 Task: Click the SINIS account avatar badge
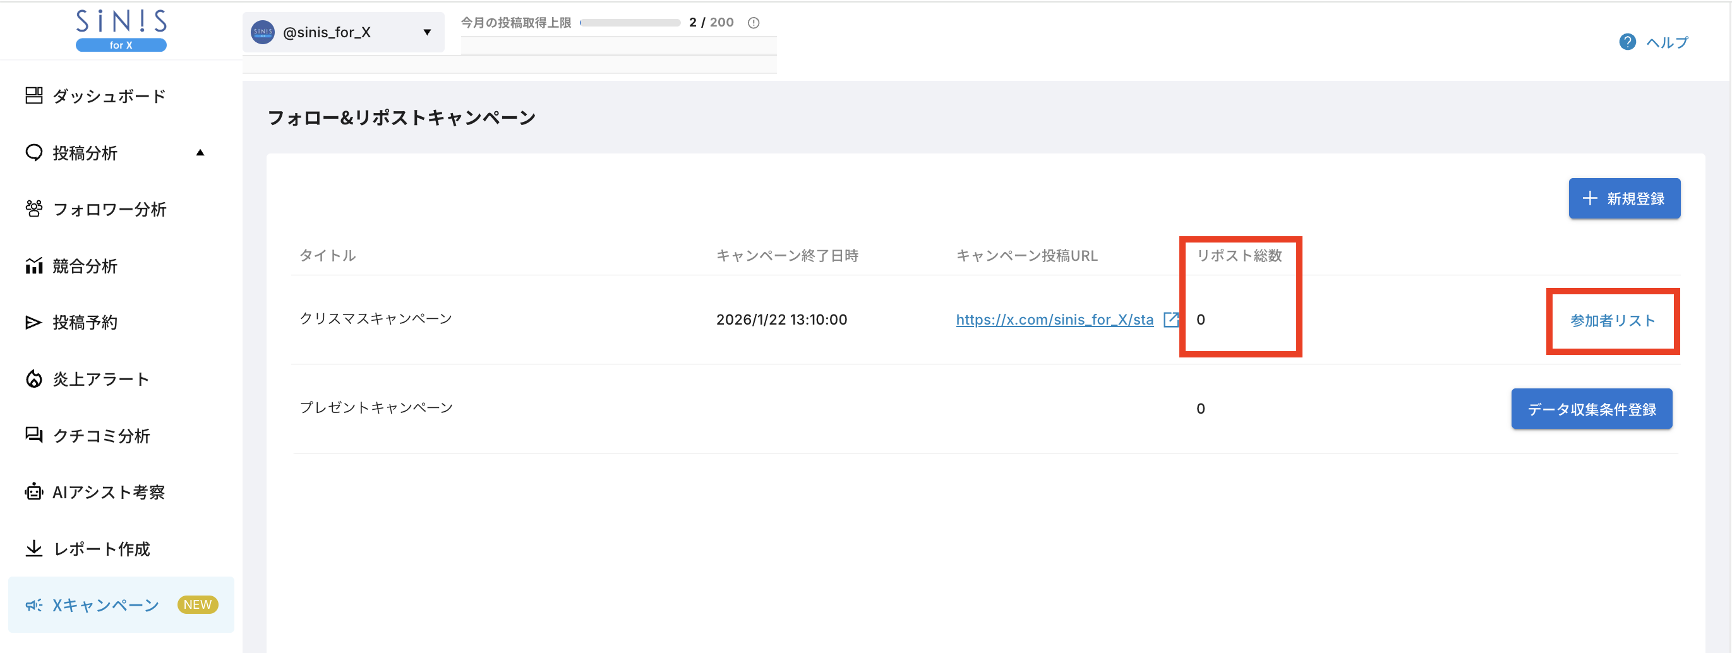[x=262, y=32]
